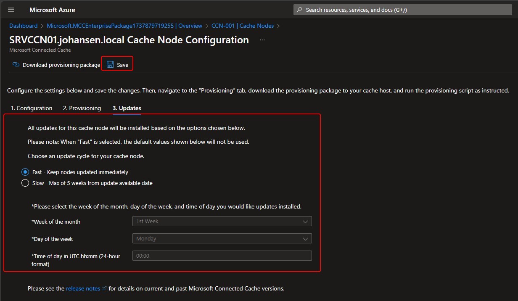518x301 pixels.
Task: Open the CCN-001 Cache Nodes breadcrumb
Action: tap(243, 26)
